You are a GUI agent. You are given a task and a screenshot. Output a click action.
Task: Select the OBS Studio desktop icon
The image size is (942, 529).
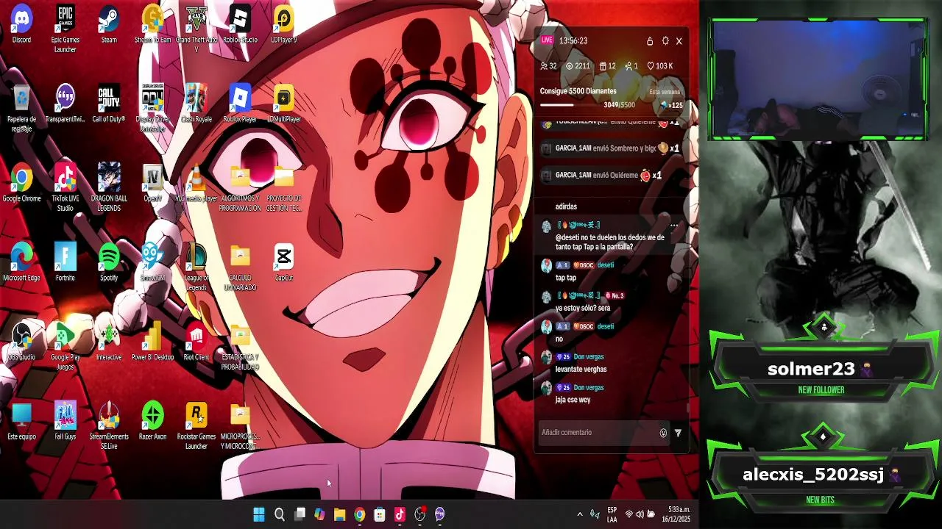21,342
